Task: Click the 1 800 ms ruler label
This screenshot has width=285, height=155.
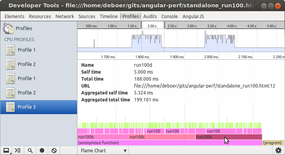Action: pos(142,57)
